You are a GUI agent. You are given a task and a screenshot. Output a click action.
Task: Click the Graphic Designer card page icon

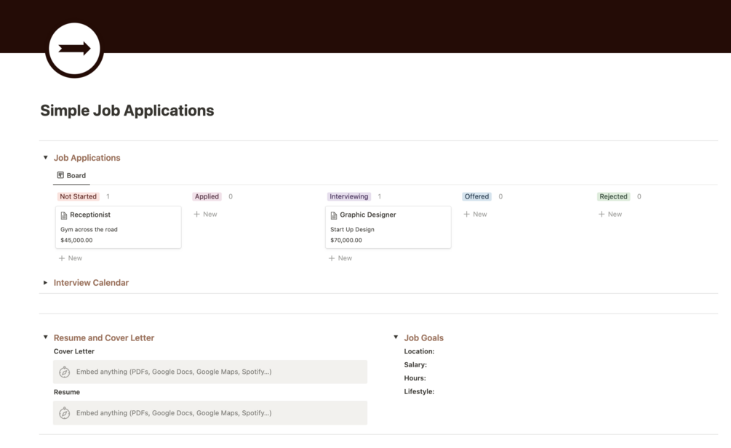tap(334, 215)
